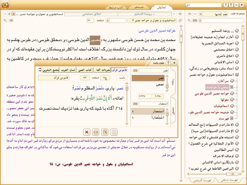Select the مفردات ألفا dictionary source
The height and width of the screenshot is (185, 247).
(102, 70)
